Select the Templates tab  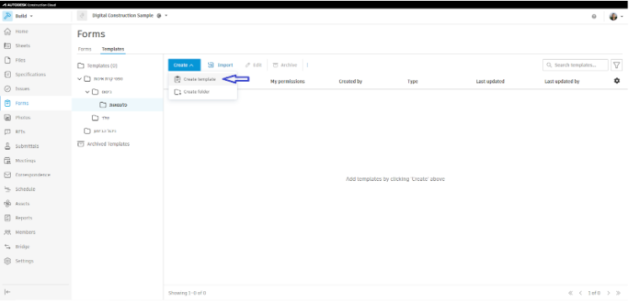113,49
